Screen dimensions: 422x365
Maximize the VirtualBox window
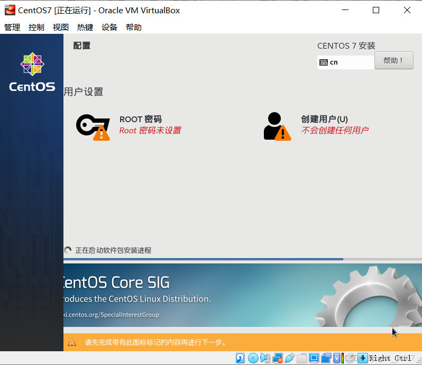point(376,10)
